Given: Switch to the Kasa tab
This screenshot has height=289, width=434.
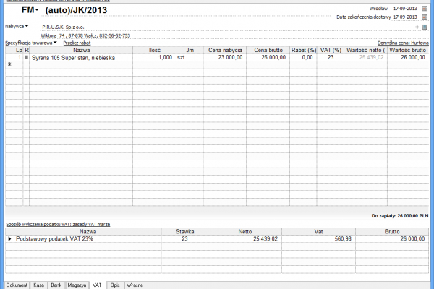Looking at the screenshot, I should (39, 285).
